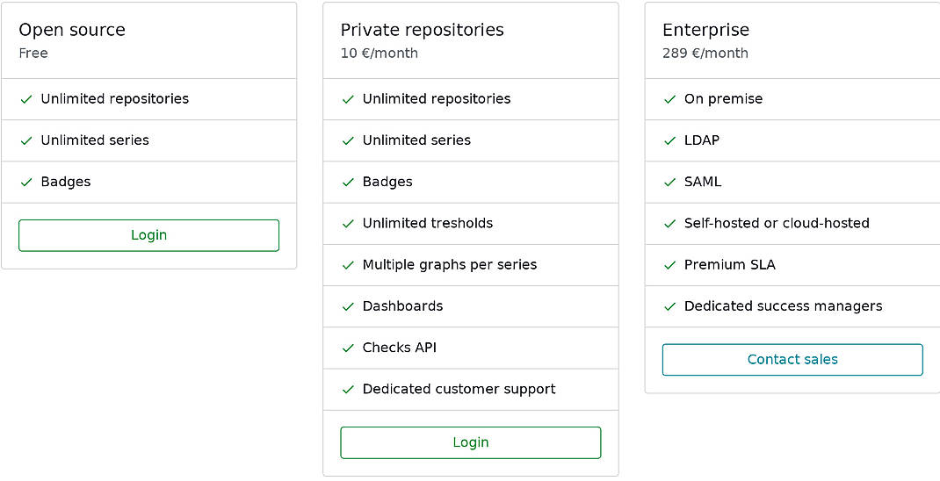
Task: Click checkmark beside Dedicated success managers
Action: [669, 306]
